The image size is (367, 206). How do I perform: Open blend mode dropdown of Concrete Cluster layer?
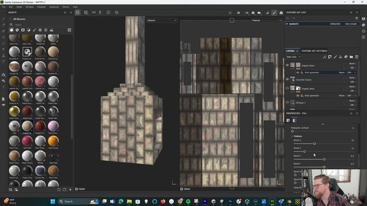click(352, 78)
